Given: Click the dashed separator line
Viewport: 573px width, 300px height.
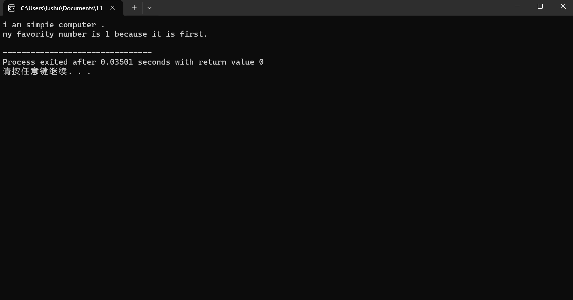Looking at the screenshot, I should tap(77, 53).
